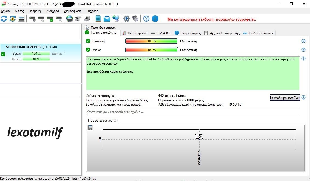This screenshot has height=181, width=310.
Task: Click the help icon beside green status text
Action: click(x=303, y=59)
